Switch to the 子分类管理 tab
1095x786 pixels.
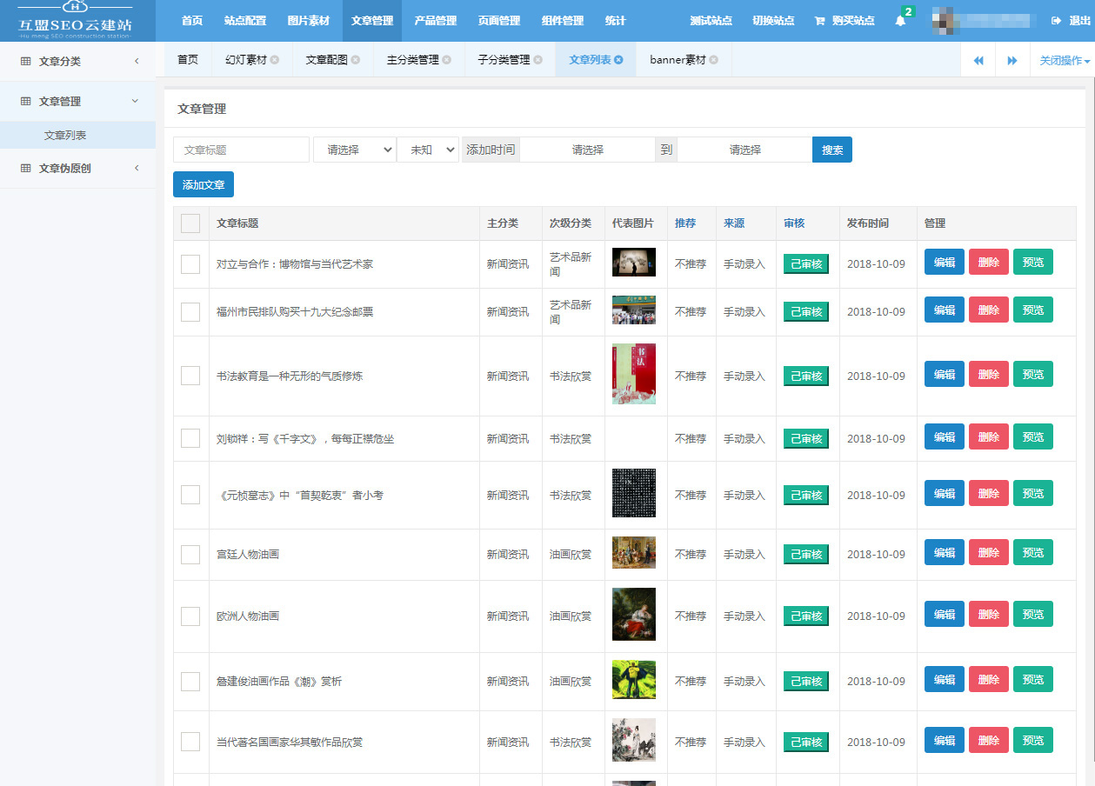(x=503, y=60)
